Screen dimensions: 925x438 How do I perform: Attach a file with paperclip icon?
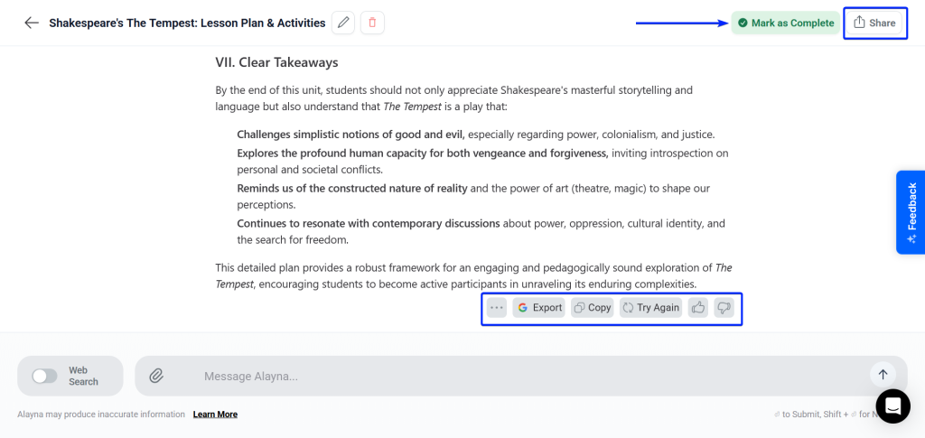156,376
